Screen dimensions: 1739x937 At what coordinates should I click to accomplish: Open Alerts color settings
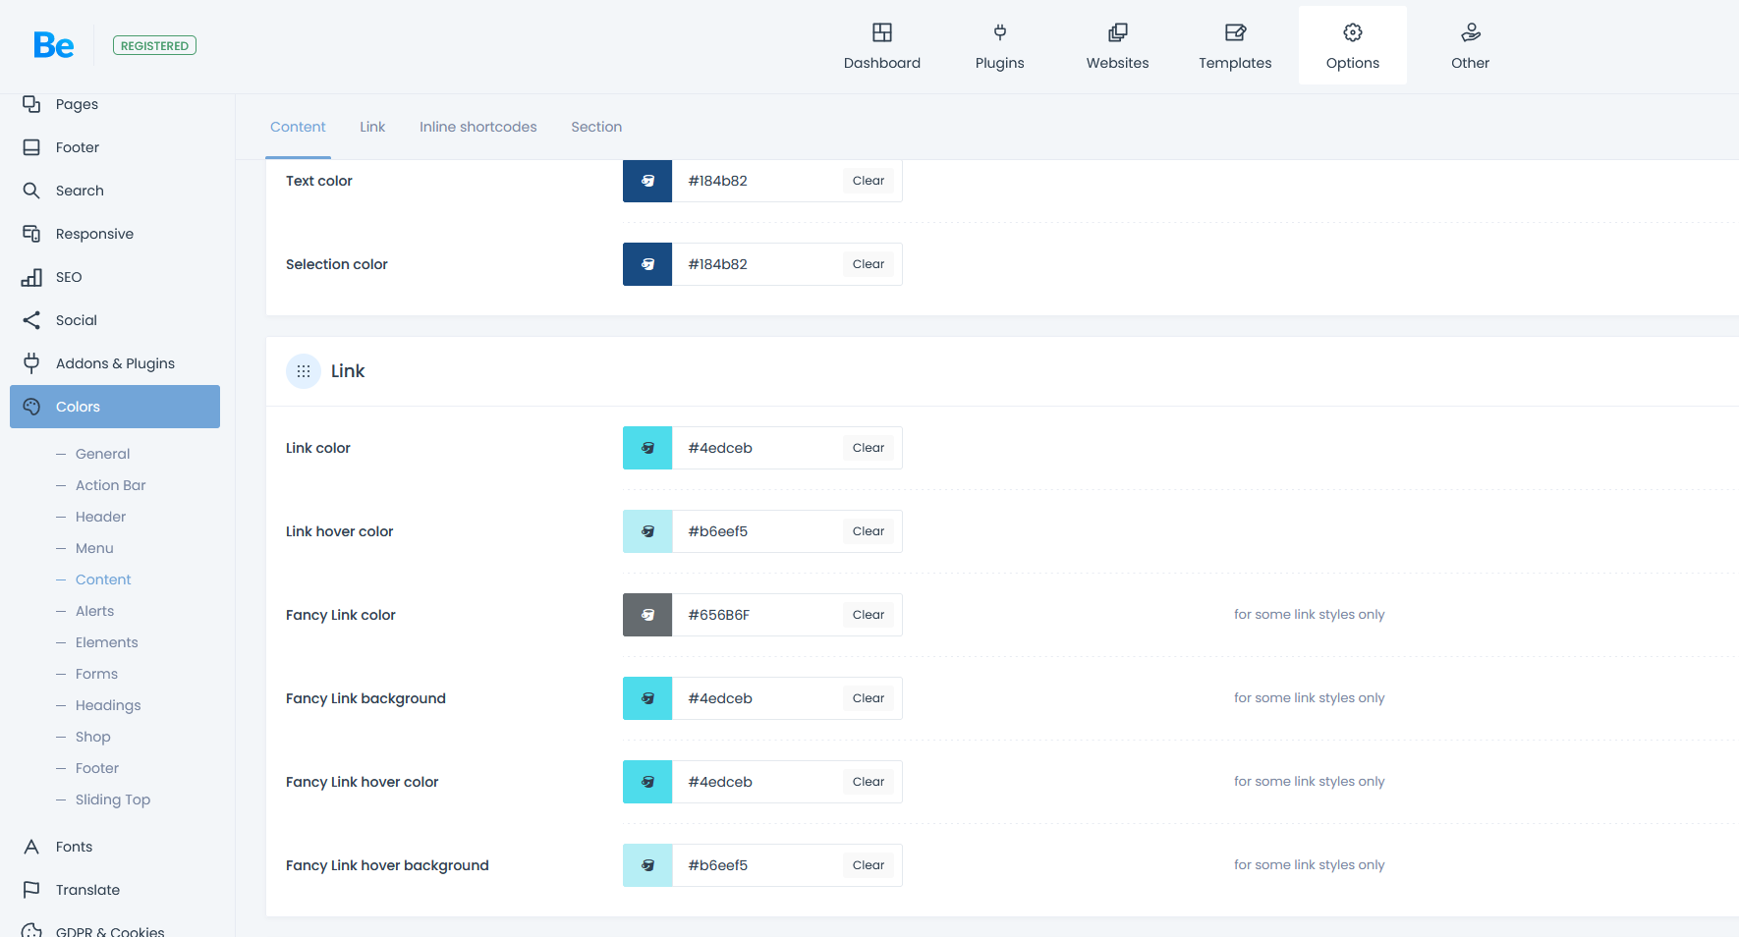click(x=94, y=611)
